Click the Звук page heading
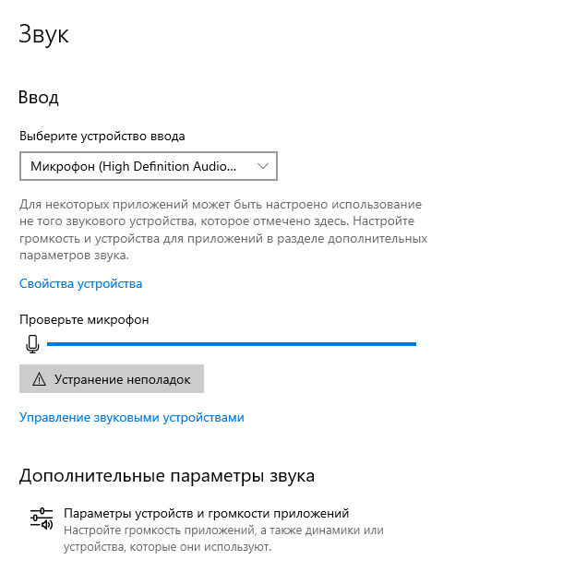 pyautogui.click(x=43, y=35)
